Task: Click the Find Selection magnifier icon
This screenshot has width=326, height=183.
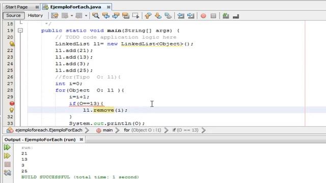Action: [96, 16]
